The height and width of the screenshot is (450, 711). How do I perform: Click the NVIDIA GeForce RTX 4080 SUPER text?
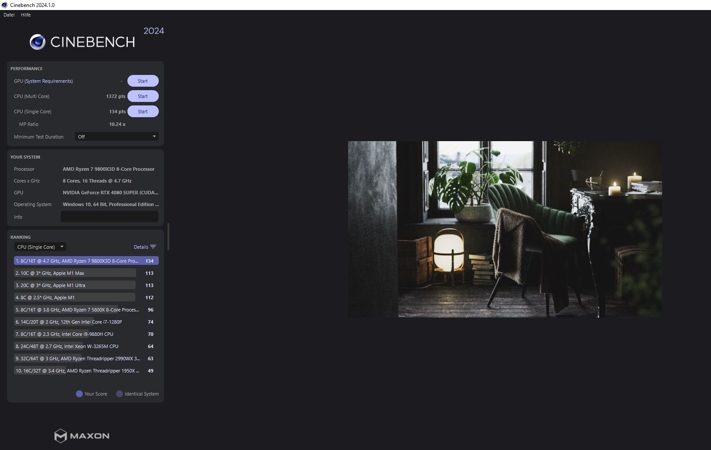click(111, 193)
